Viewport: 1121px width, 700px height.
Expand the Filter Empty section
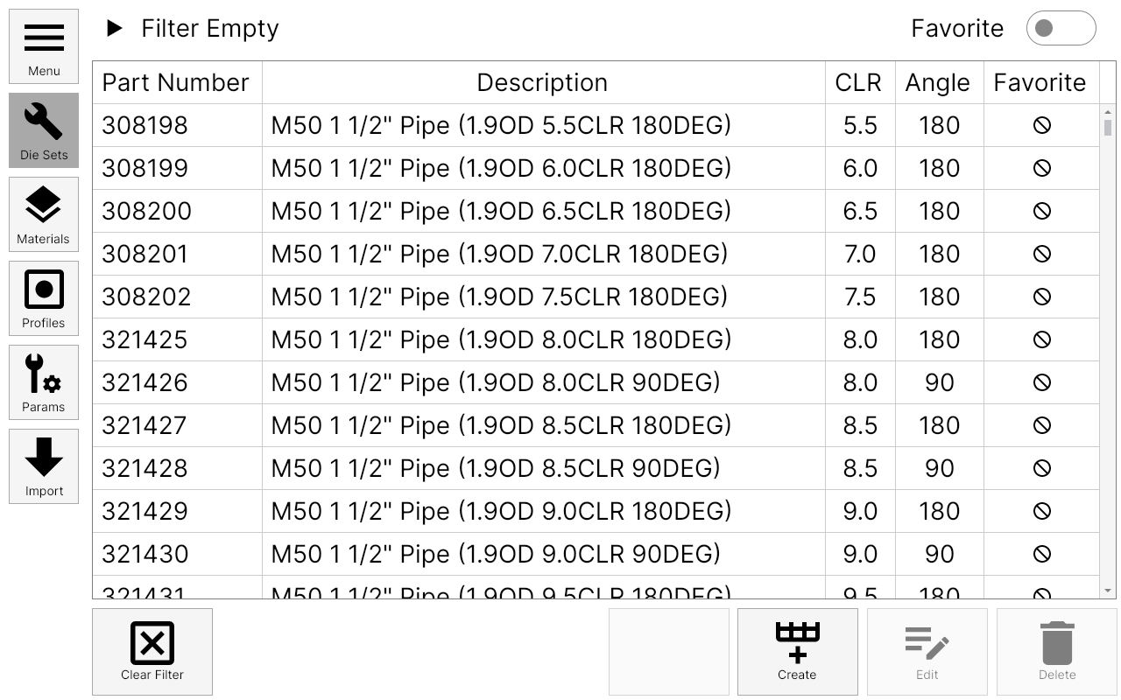114,27
